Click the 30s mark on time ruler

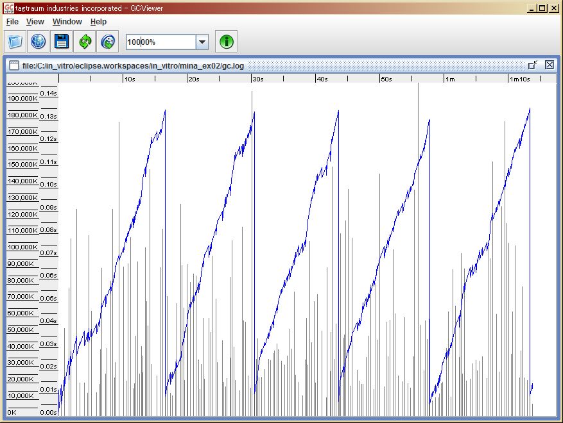click(258, 79)
